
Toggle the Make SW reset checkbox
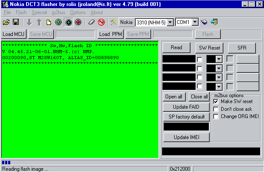(x=216, y=101)
